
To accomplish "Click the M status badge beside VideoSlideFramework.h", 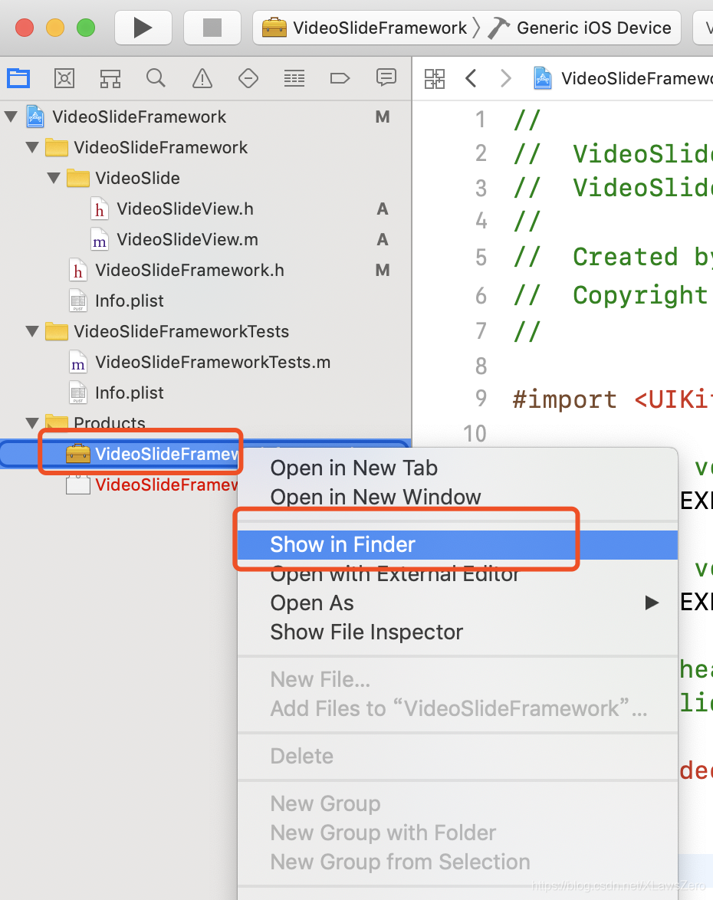I will point(383,271).
